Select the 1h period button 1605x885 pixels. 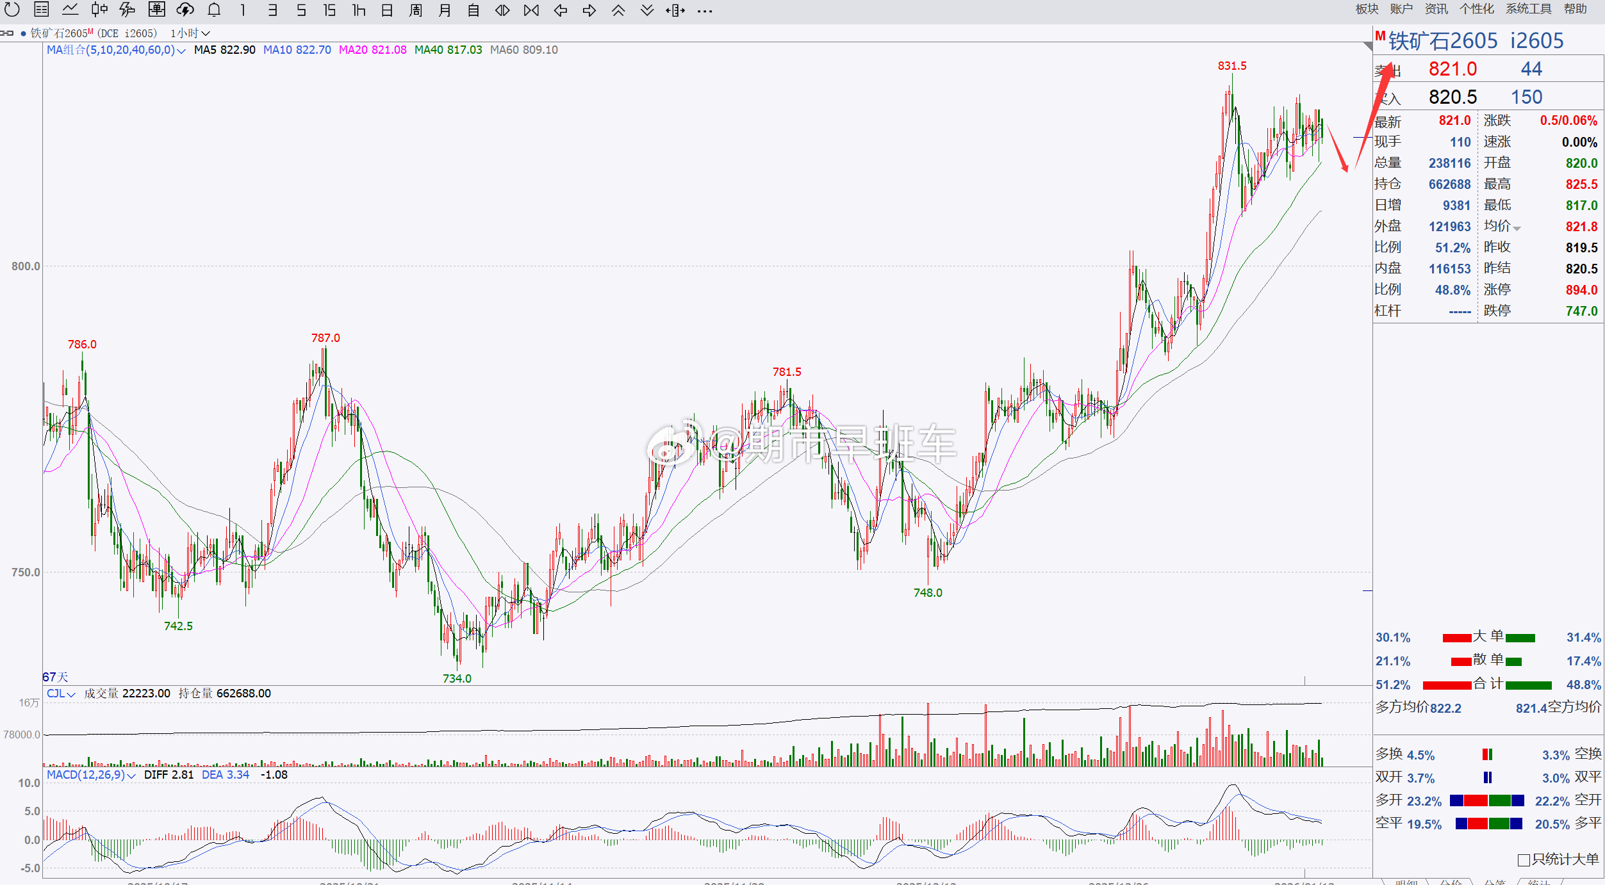tap(359, 10)
